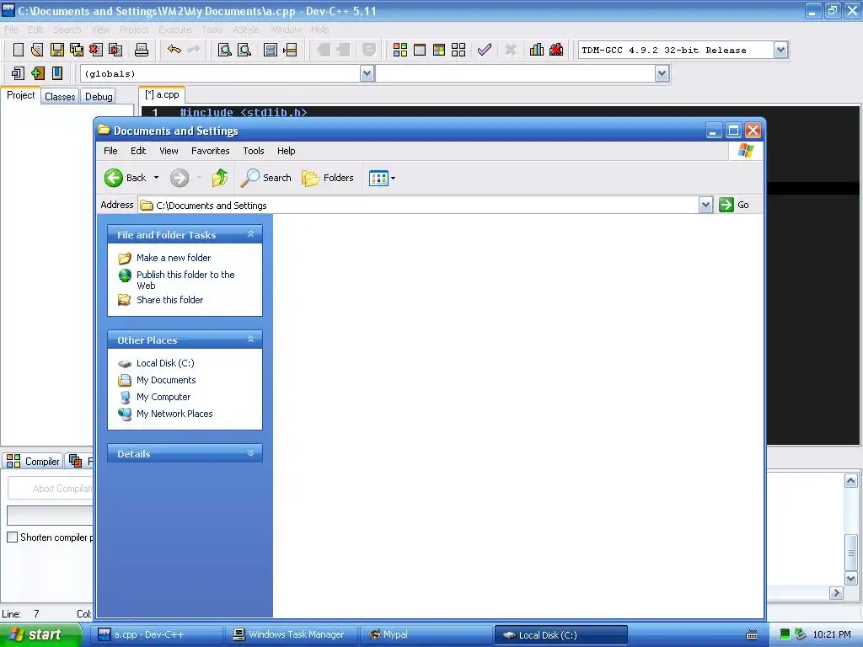Click the Find magnifier icon in Dev-C++ toolbar

[x=224, y=50]
